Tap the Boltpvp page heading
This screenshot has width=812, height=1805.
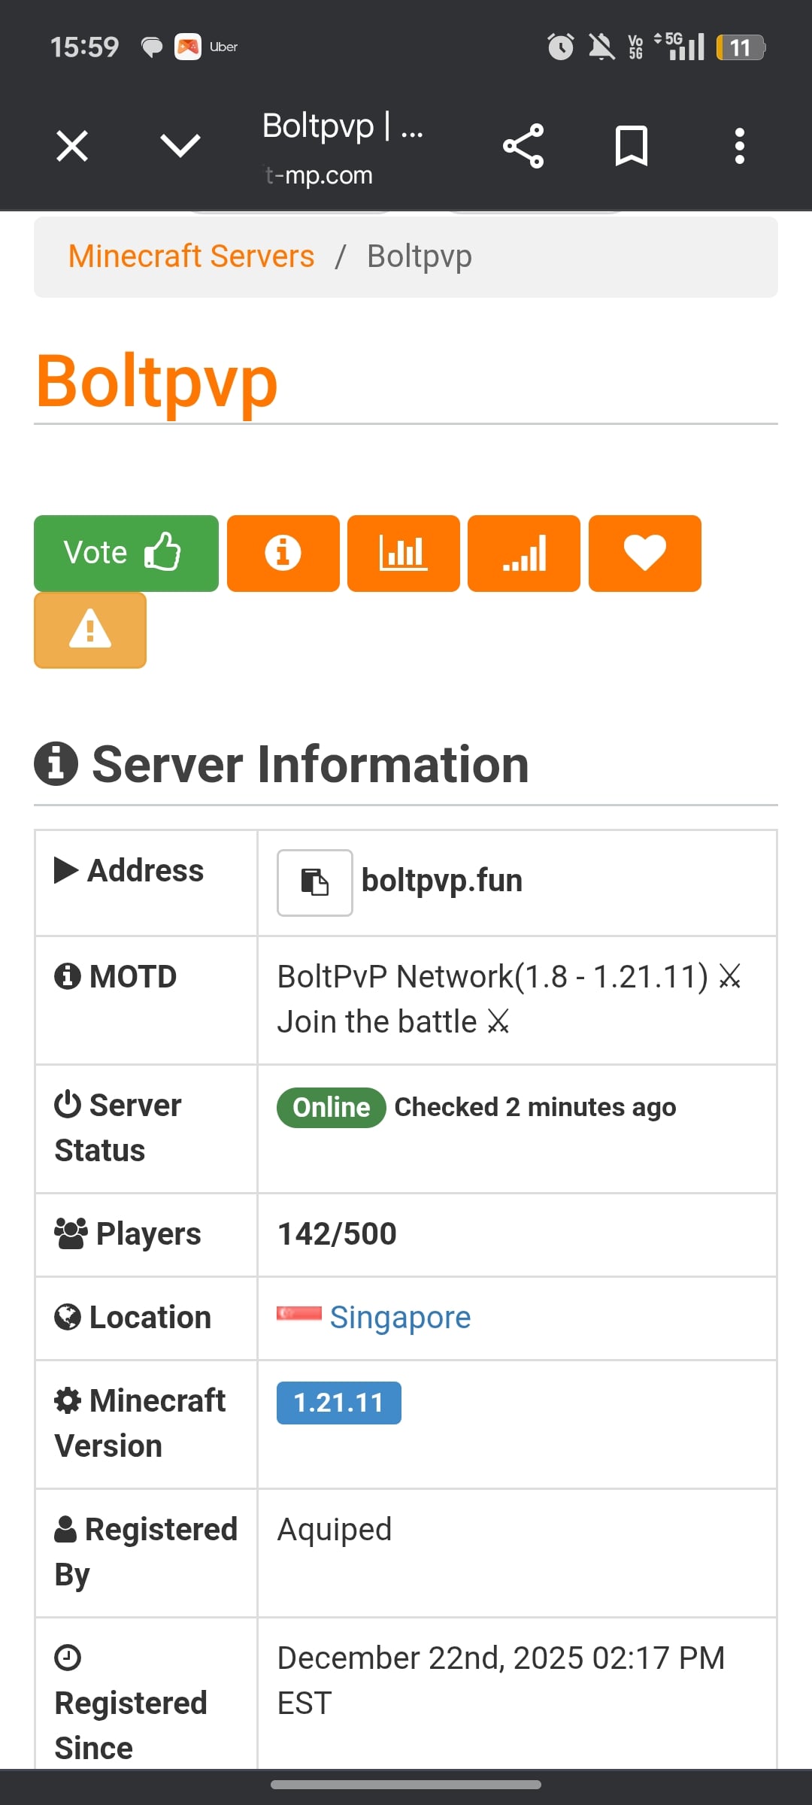click(x=157, y=381)
